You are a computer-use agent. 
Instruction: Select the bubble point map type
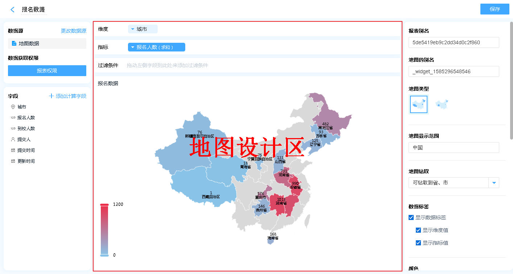point(442,105)
